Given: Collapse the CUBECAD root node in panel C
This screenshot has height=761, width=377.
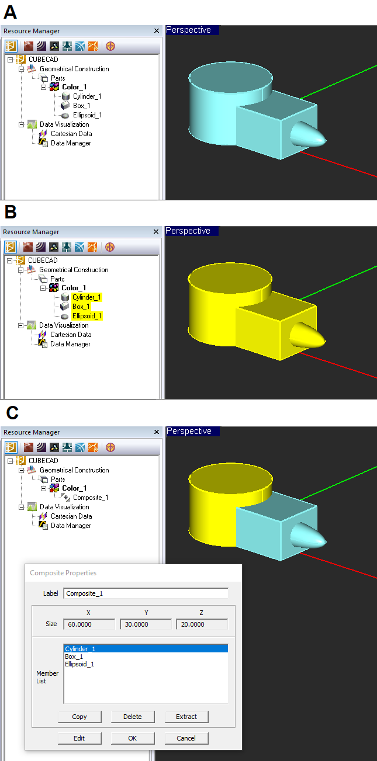Looking at the screenshot, I should tap(10, 461).
